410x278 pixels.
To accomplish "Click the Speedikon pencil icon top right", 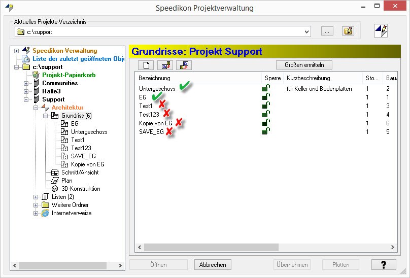I will [x=381, y=31].
